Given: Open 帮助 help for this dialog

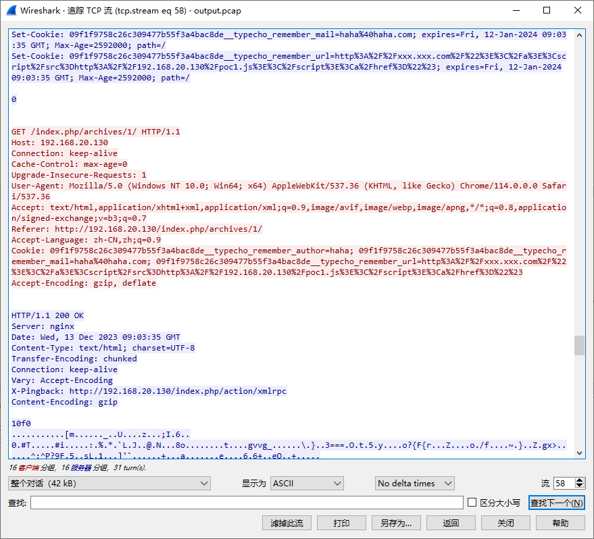Looking at the screenshot, I should point(560,523).
